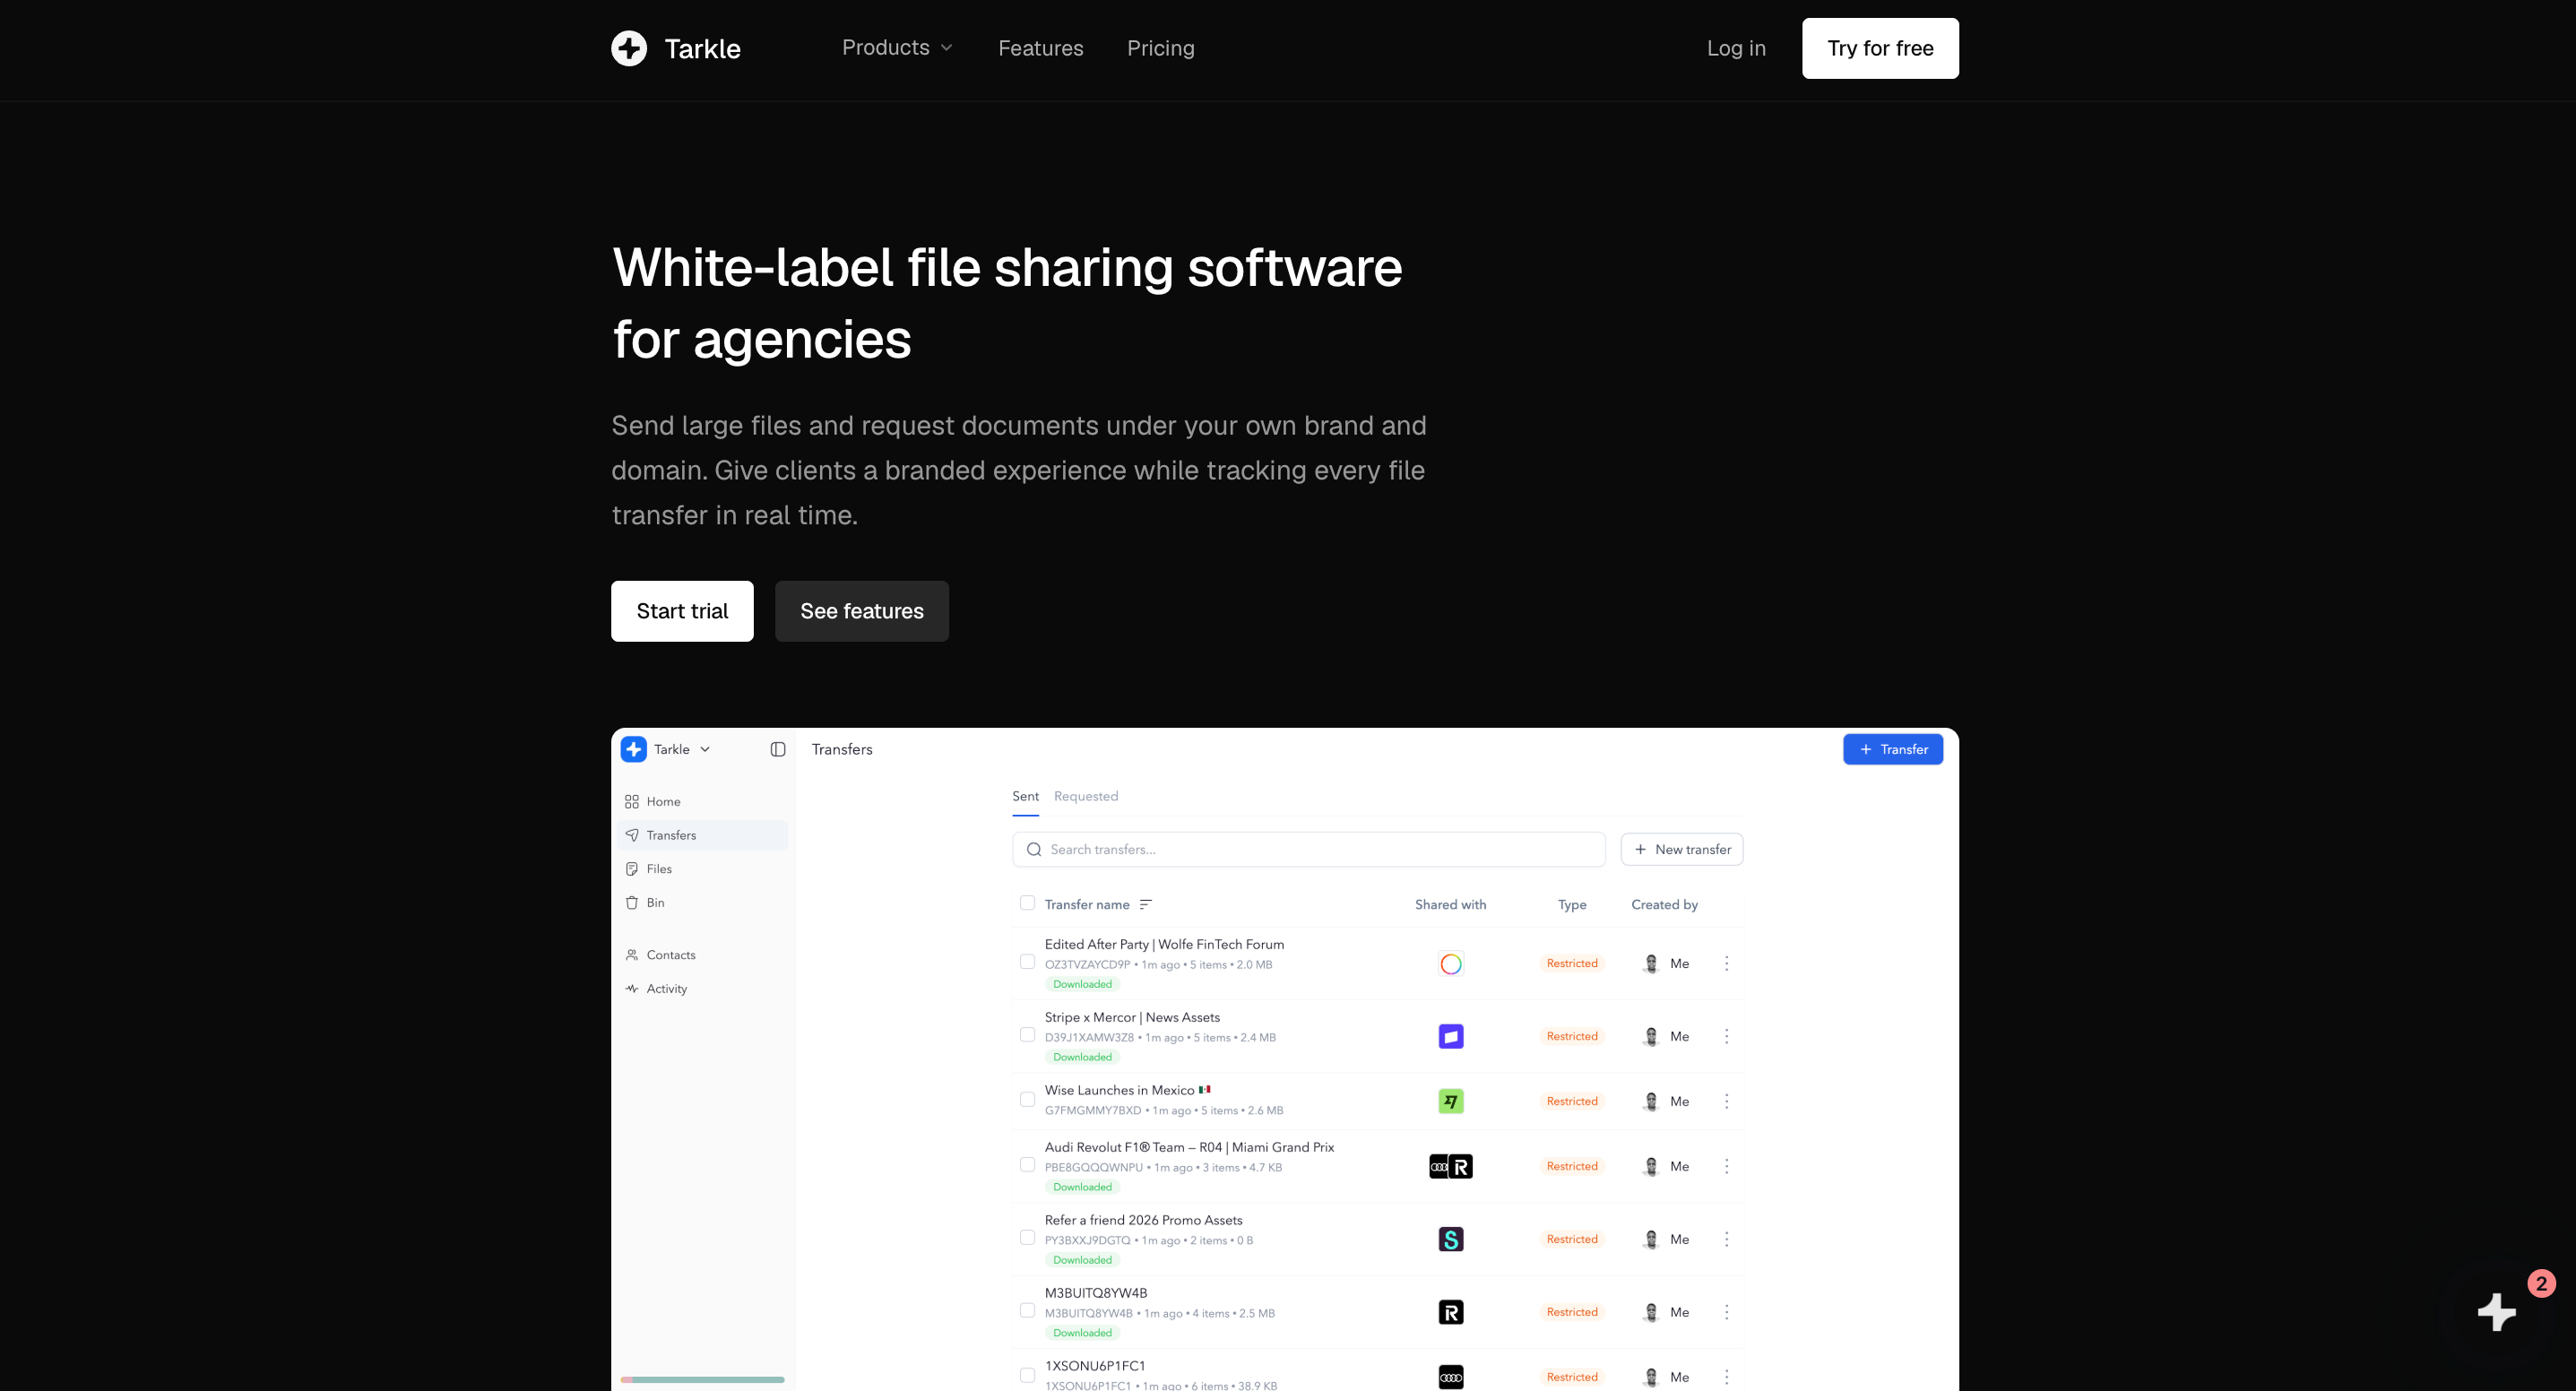The image size is (2576, 1391).
Task: Check the Edited After Party transfer checkbox
Action: (x=1027, y=961)
